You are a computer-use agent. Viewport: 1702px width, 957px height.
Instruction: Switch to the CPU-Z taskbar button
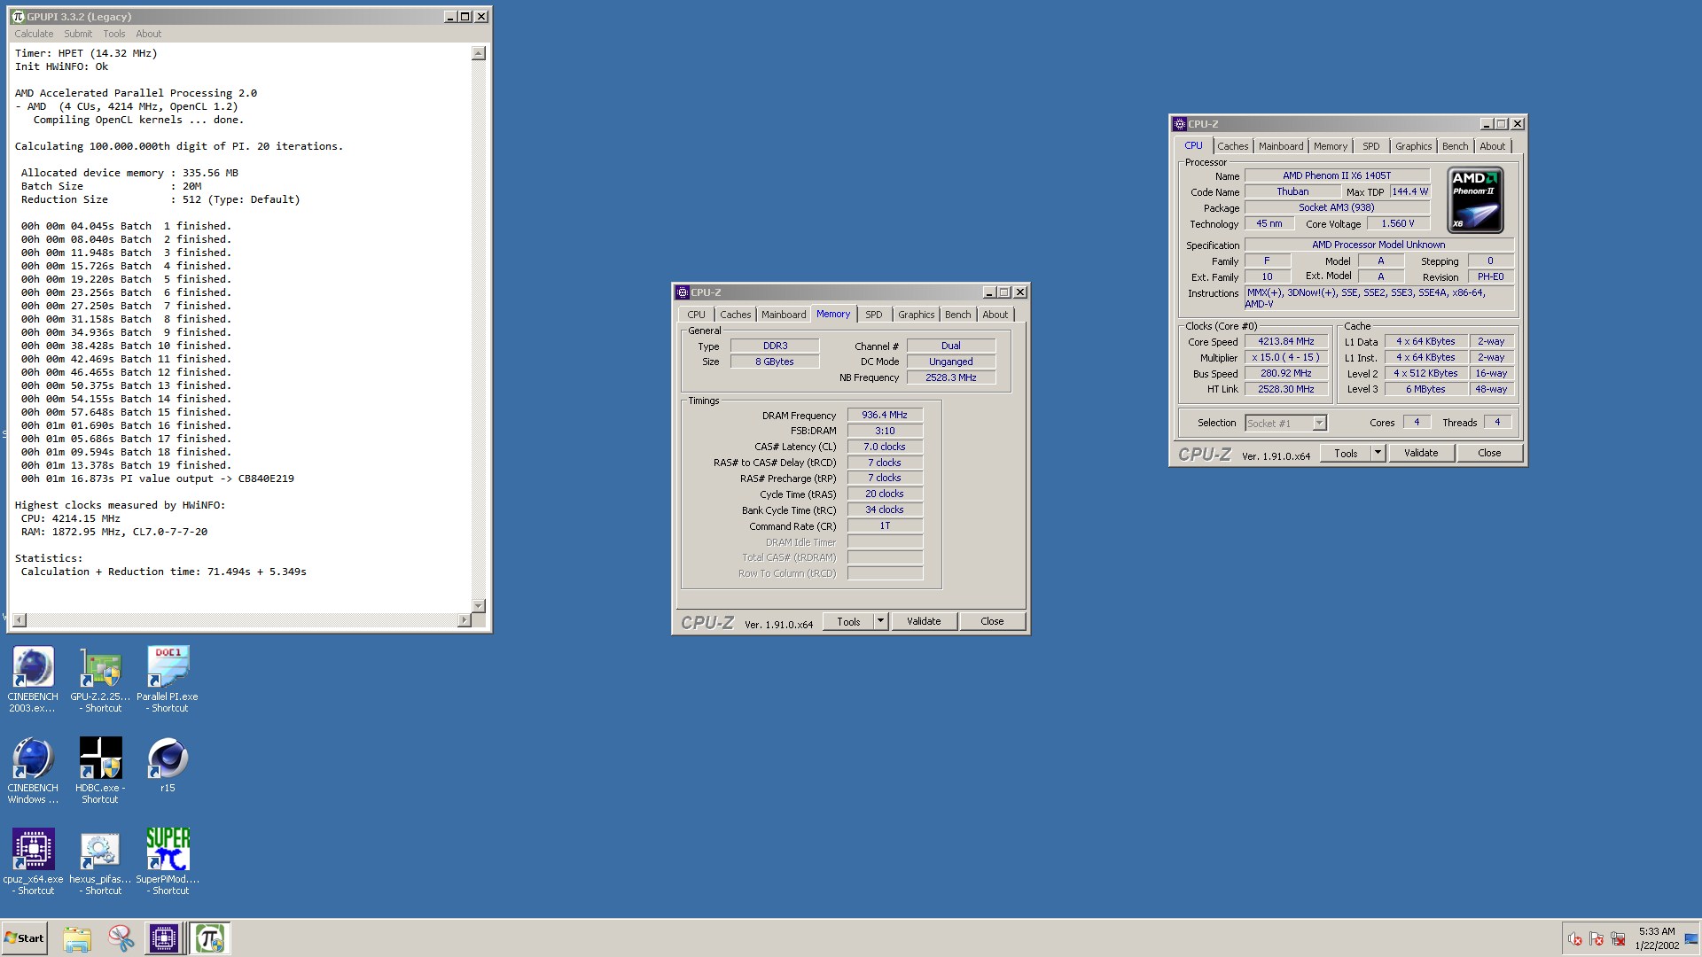[163, 938]
